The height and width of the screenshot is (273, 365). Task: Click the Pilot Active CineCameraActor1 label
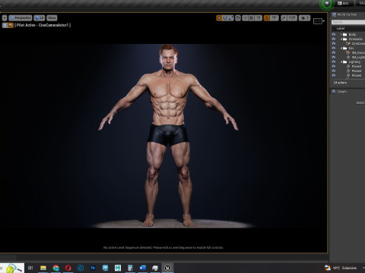(43, 25)
